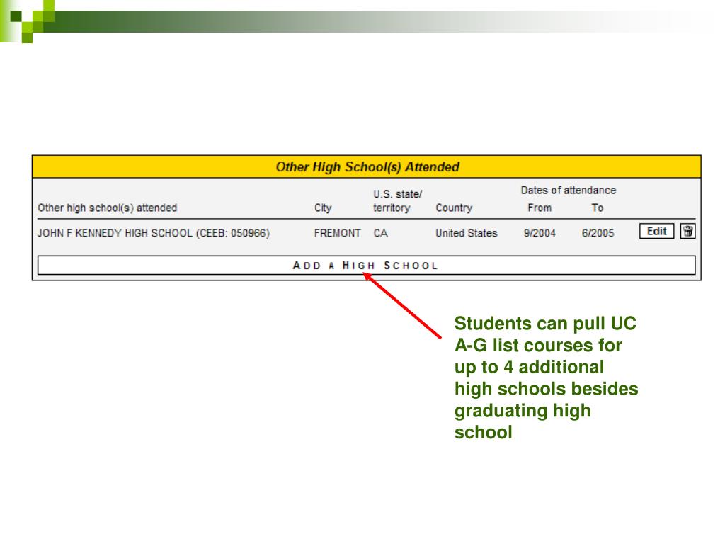Screen dimensions: 725x544
Task: Click the Dates of attendance header
Action: [568, 191]
